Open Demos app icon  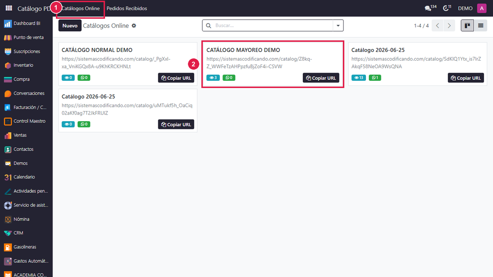8,164
